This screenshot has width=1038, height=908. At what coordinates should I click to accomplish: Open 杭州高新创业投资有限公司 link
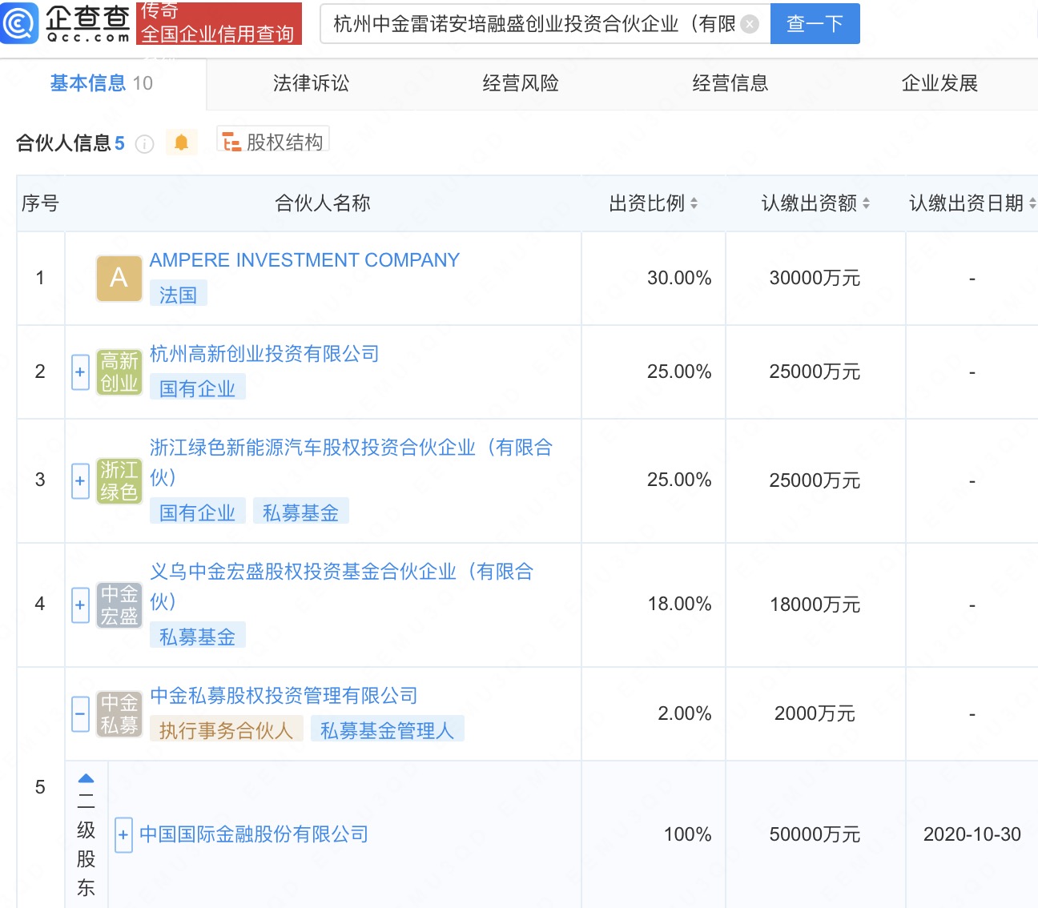point(264,354)
